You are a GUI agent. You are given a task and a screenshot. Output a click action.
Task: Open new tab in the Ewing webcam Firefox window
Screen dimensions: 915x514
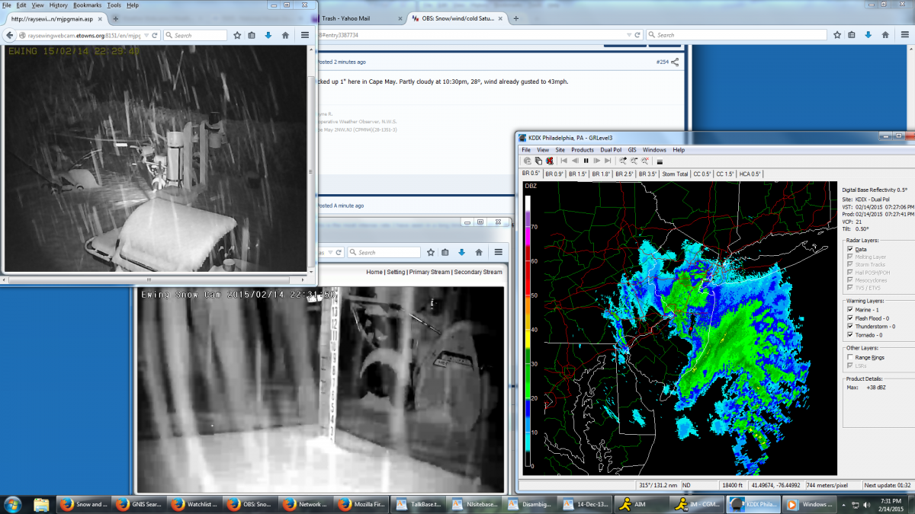[x=116, y=18]
